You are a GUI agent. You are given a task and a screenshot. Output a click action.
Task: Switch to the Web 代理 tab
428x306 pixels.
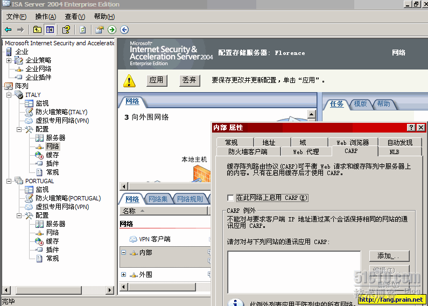point(306,151)
